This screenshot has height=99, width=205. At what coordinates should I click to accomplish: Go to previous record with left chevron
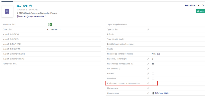(199, 5)
